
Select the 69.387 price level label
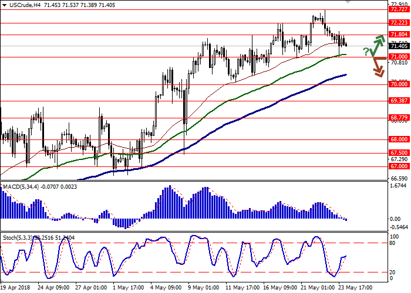[x=399, y=101]
